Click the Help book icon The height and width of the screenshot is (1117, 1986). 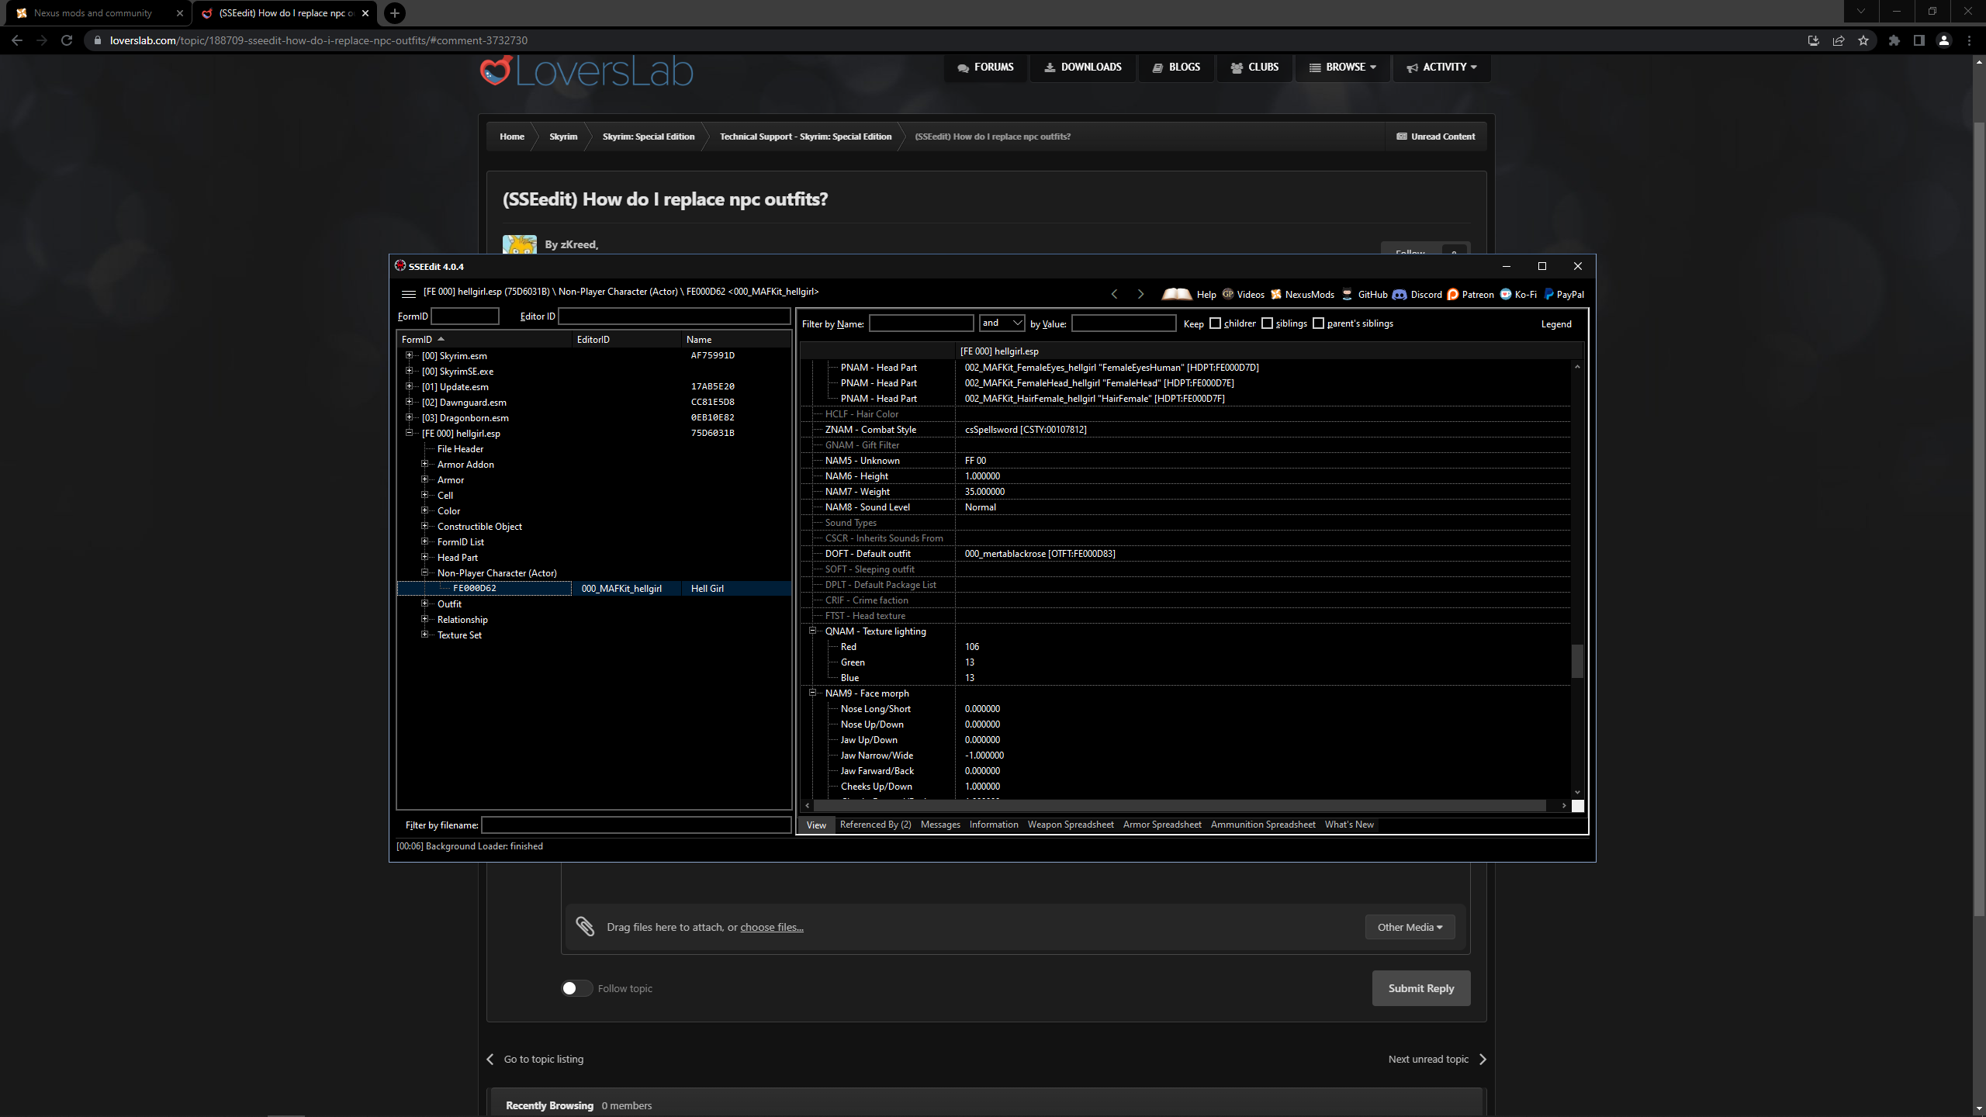click(x=1176, y=294)
